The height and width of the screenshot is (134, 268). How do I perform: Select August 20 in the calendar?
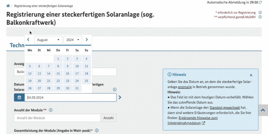pos(39,81)
